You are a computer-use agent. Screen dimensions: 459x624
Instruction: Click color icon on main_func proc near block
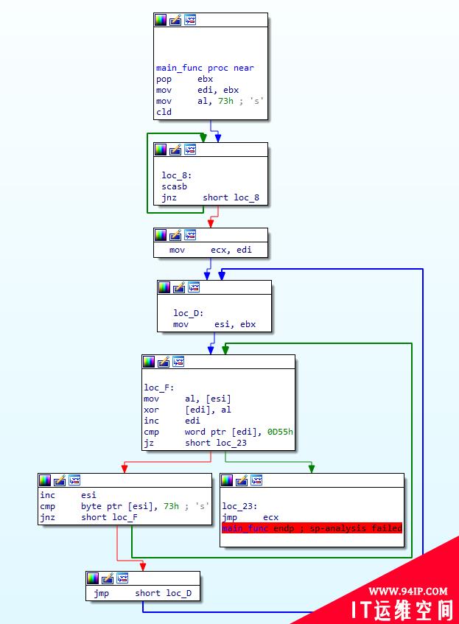(161, 20)
